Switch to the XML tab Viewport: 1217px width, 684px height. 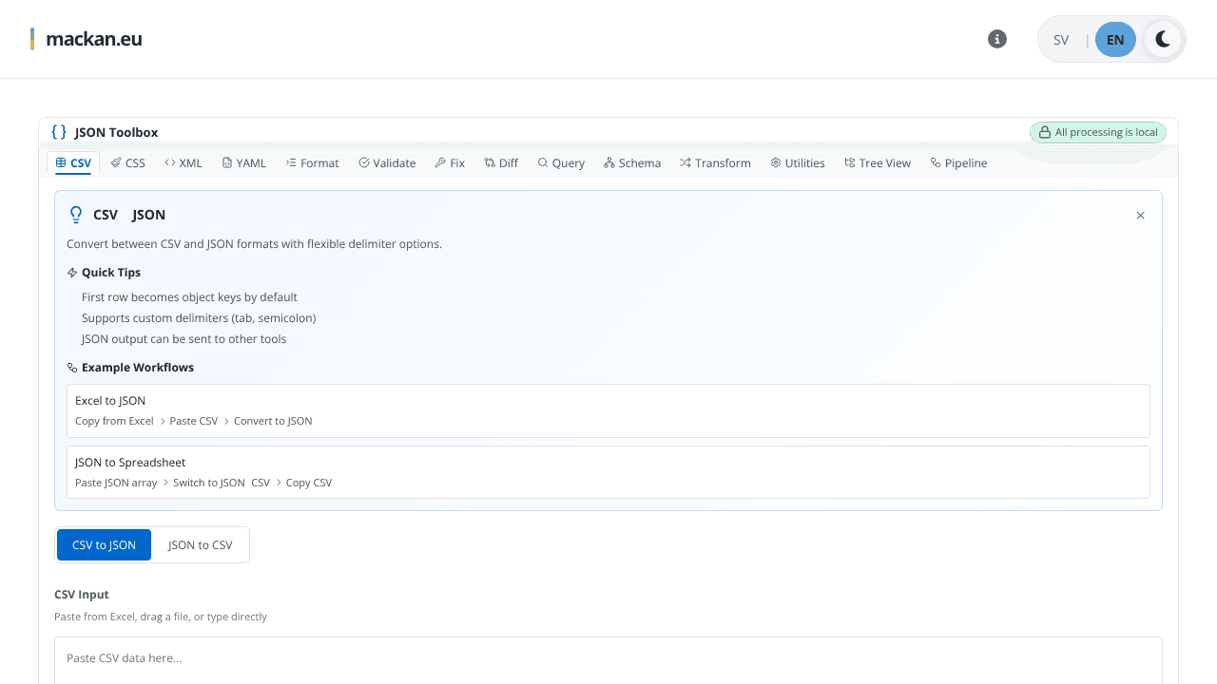click(x=183, y=163)
